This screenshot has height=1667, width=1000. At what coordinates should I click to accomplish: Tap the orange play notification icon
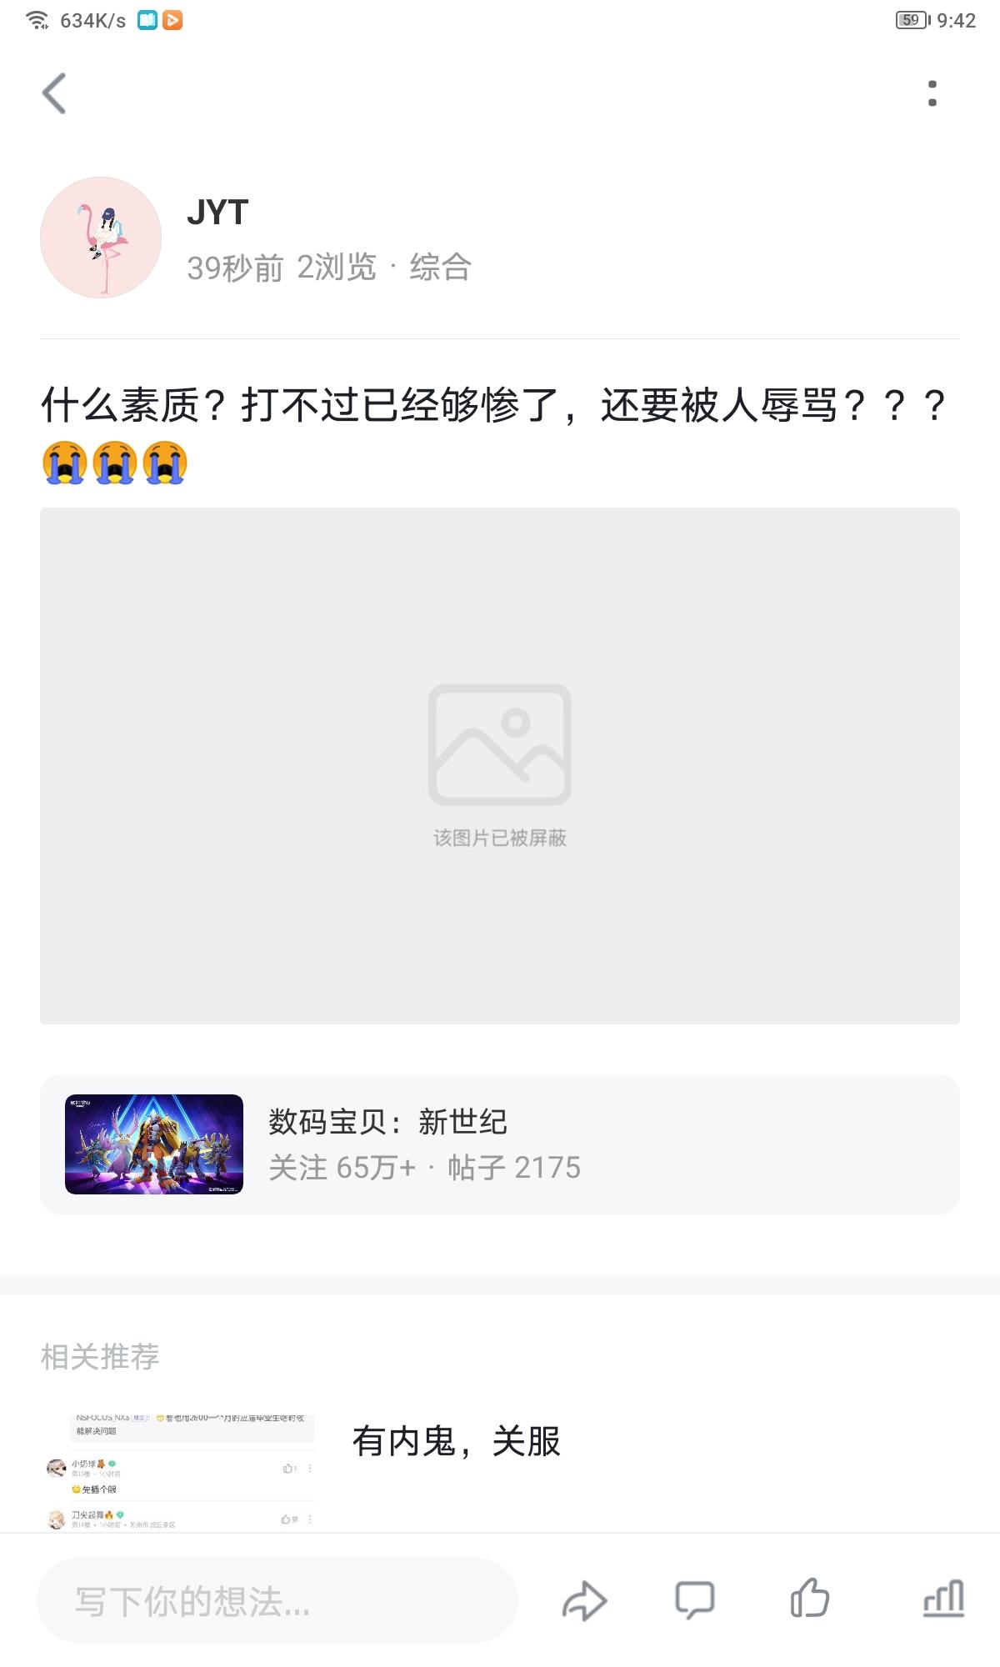tap(172, 20)
